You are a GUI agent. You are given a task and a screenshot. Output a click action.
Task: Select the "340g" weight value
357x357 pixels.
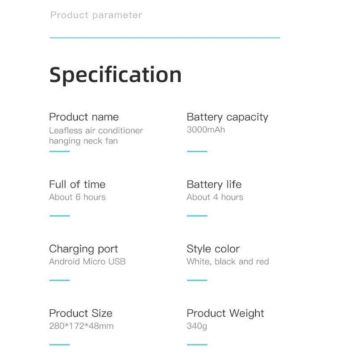click(x=197, y=326)
